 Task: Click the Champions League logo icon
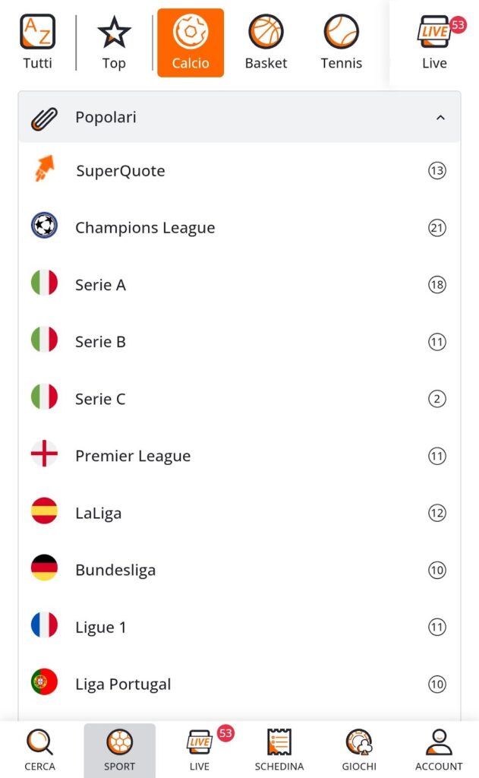coord(43,227)
